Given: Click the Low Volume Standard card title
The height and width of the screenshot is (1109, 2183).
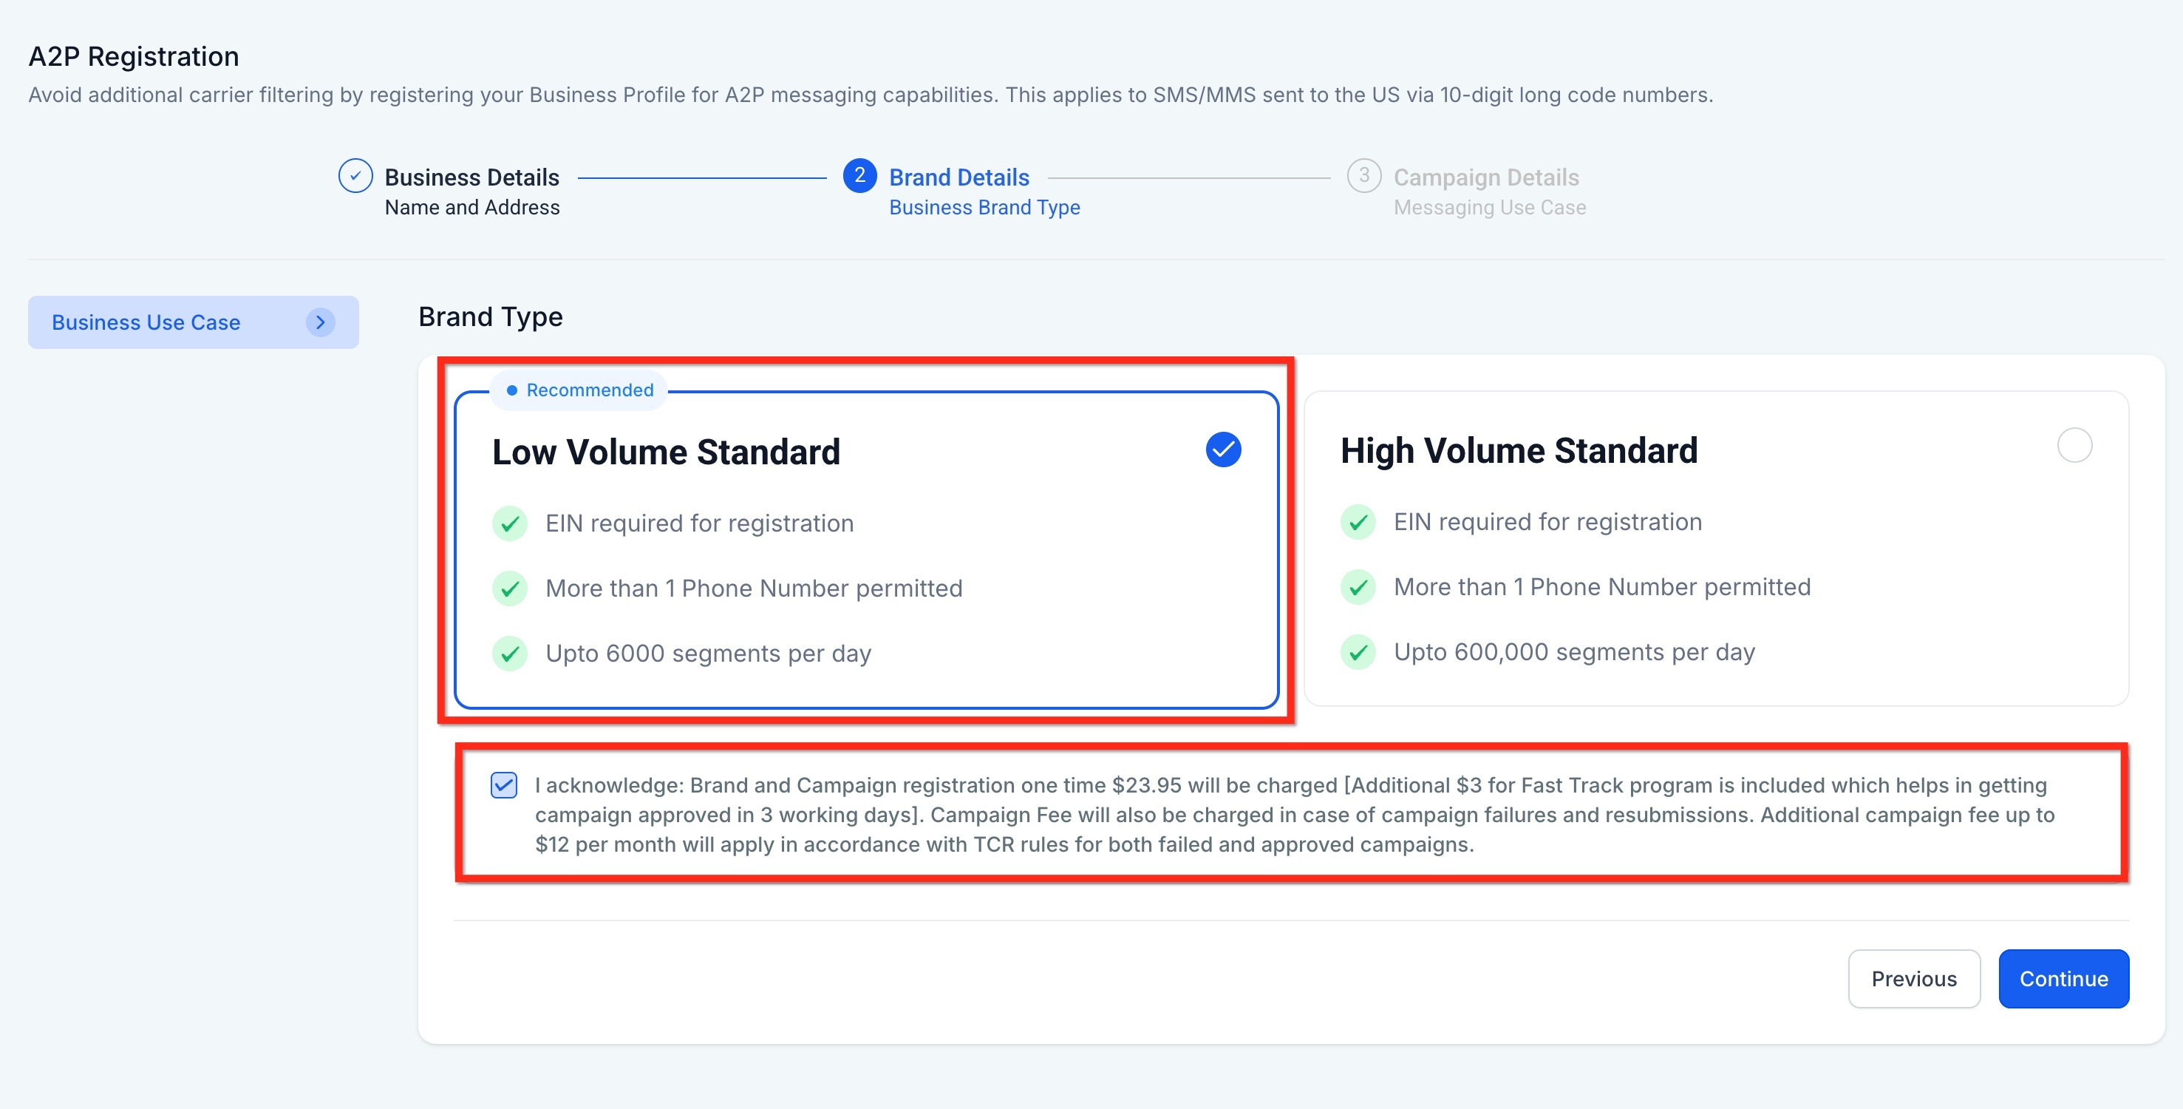Looking at the screenshot, I should 666,452.
